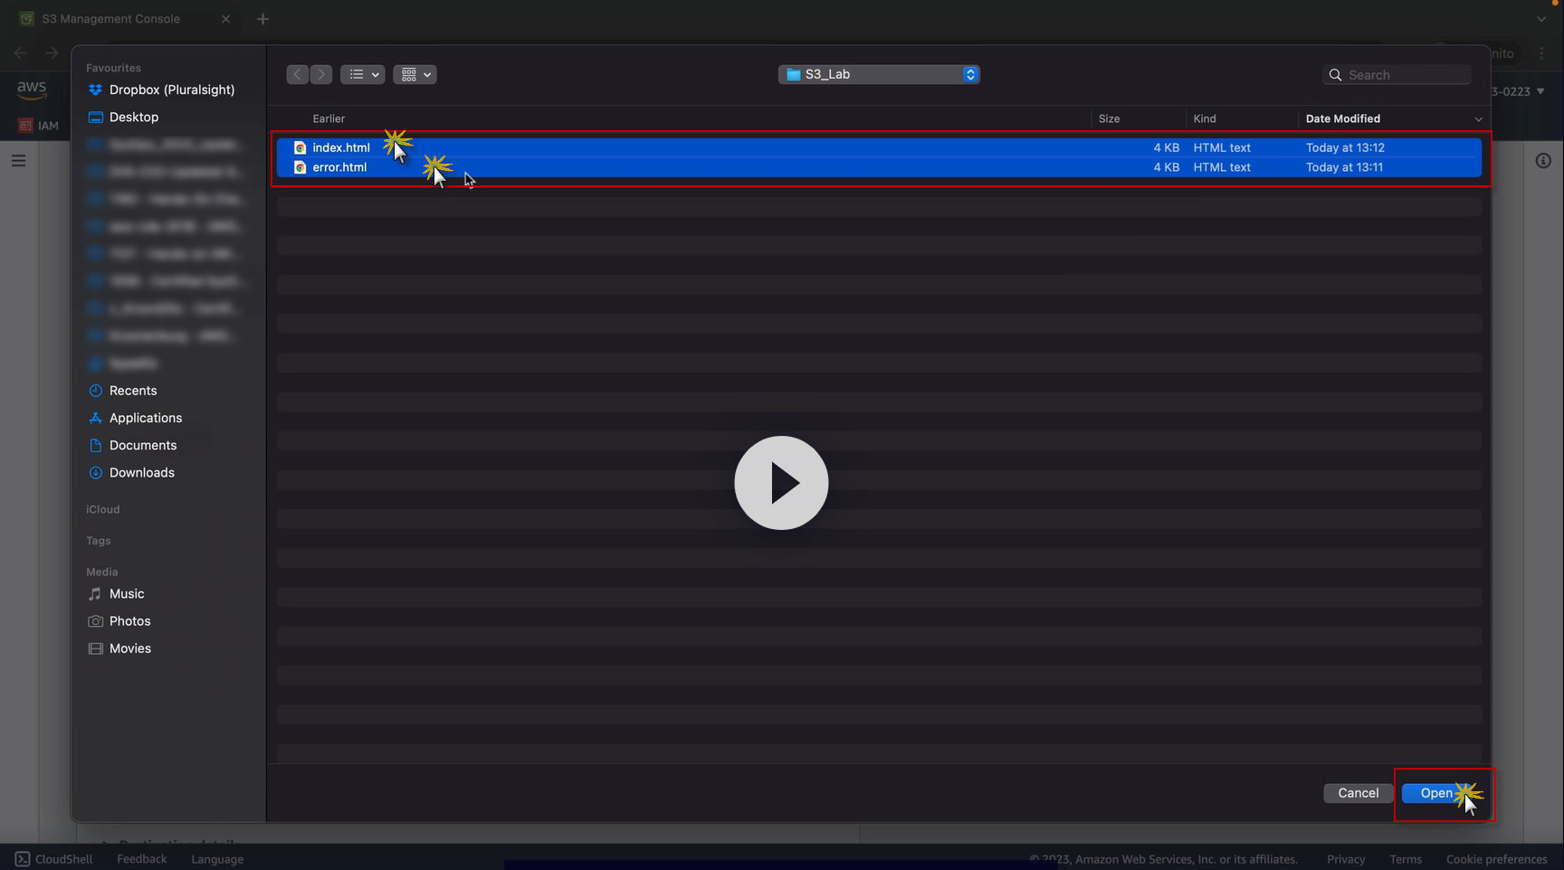Image resolution: width=1564 pixels, height=870 pixels.
Task: Click the Cancel button
Action: coord(1359,793)
